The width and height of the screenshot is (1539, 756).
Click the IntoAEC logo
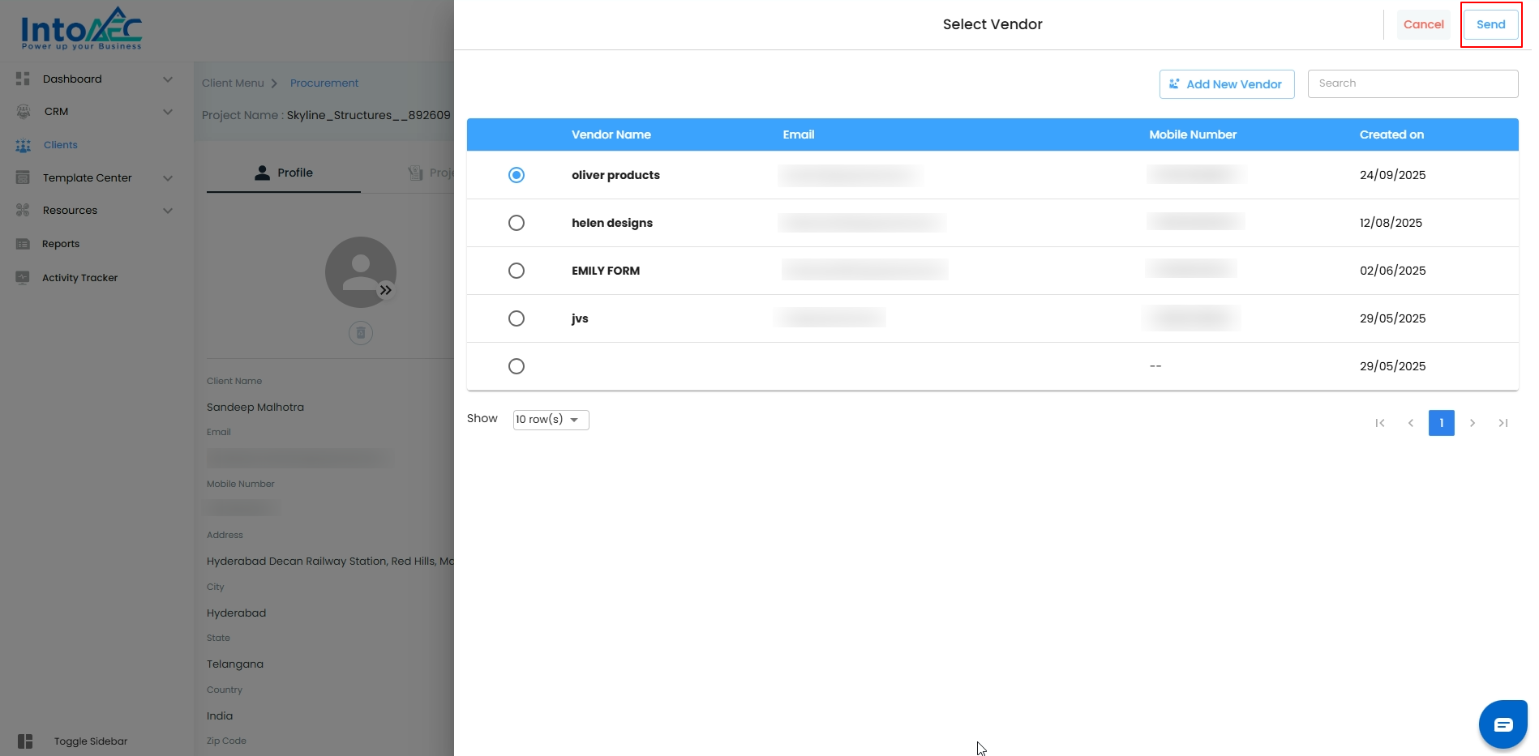coord(81,29)
